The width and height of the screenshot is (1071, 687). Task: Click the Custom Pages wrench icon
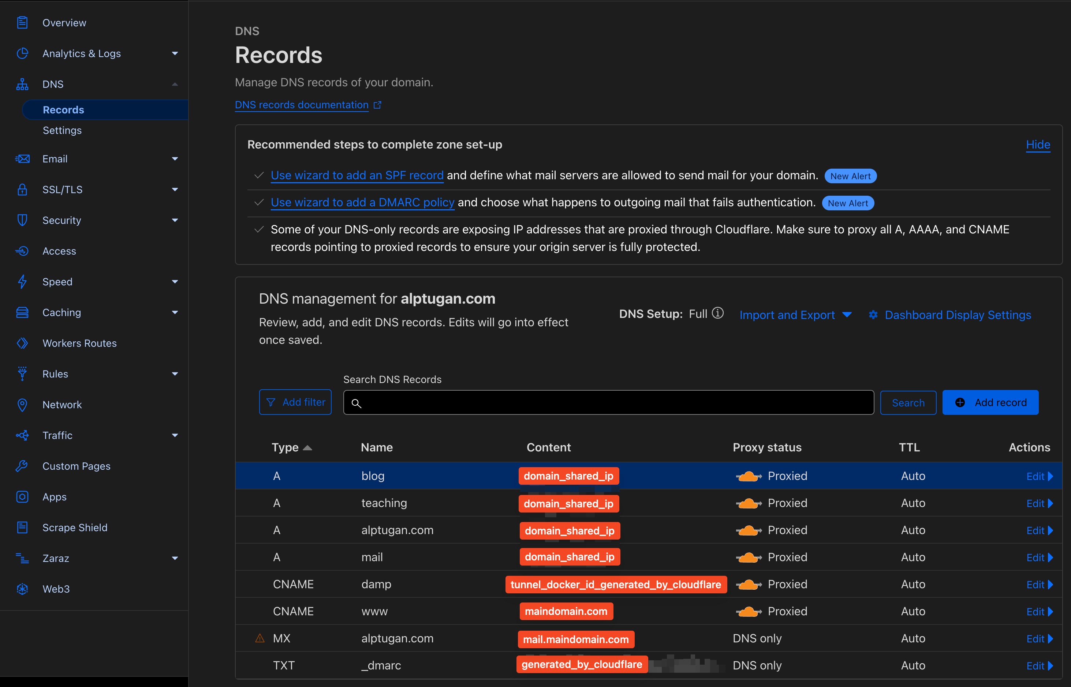pos(22,466)
